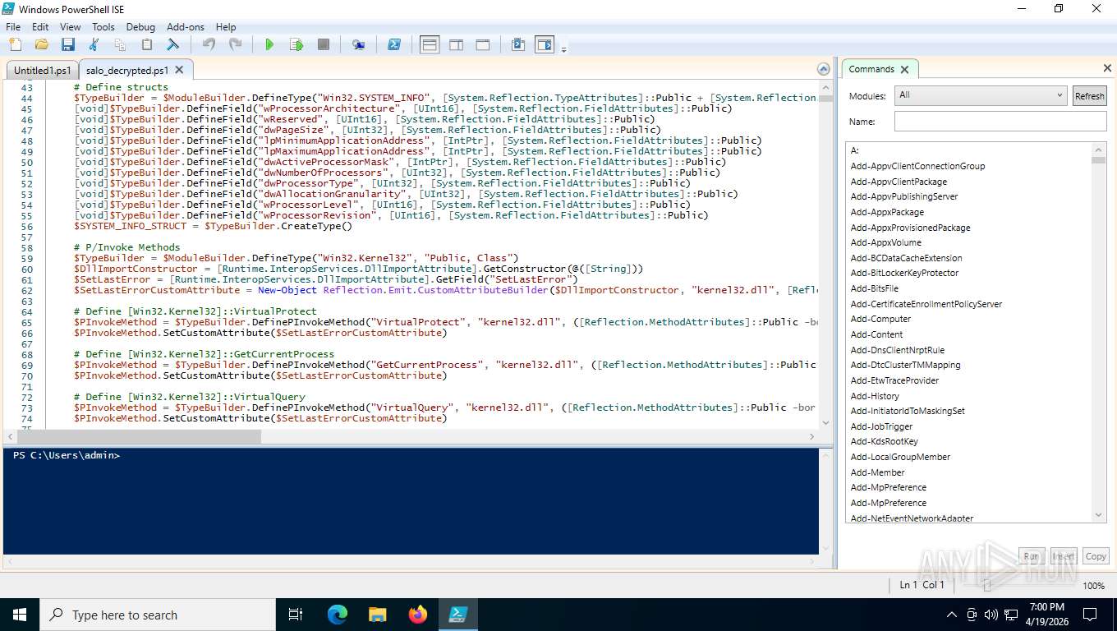Save the script with the floppy icon

coord(68,44)
